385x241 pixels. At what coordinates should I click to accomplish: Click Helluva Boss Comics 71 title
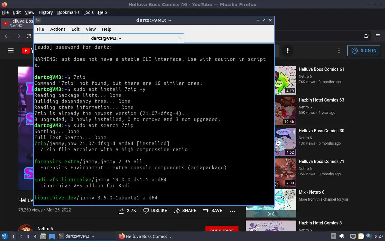tap(321, 161)
